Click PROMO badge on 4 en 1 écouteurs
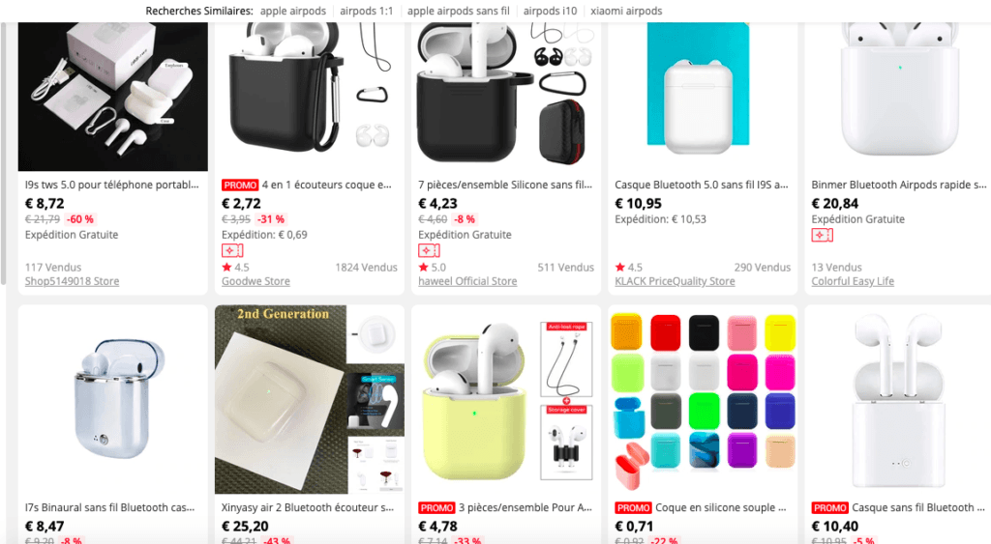The width and height of the screenshot is (991, 544). tap(240, 185)
